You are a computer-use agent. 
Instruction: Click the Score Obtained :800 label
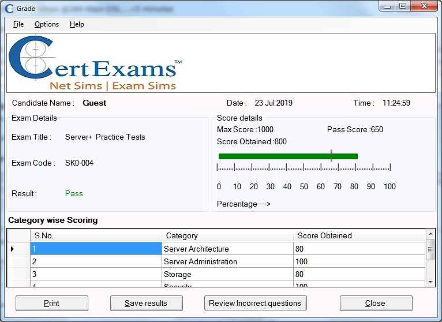(x=252, y=141)
